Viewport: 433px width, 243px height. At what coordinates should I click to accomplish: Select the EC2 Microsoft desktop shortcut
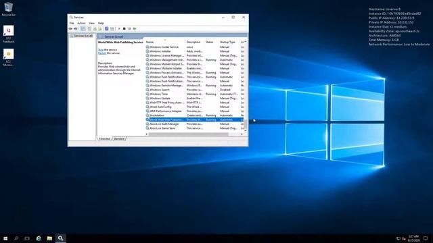tap(9, 57)
